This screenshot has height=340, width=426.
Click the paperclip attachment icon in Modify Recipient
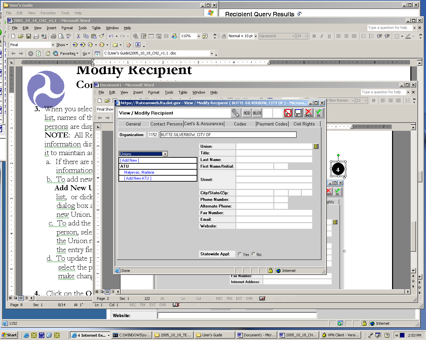pyautogui.click(x=236, y=113)
